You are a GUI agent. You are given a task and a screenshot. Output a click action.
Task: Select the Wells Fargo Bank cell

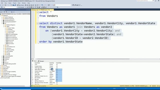(42, 68)
